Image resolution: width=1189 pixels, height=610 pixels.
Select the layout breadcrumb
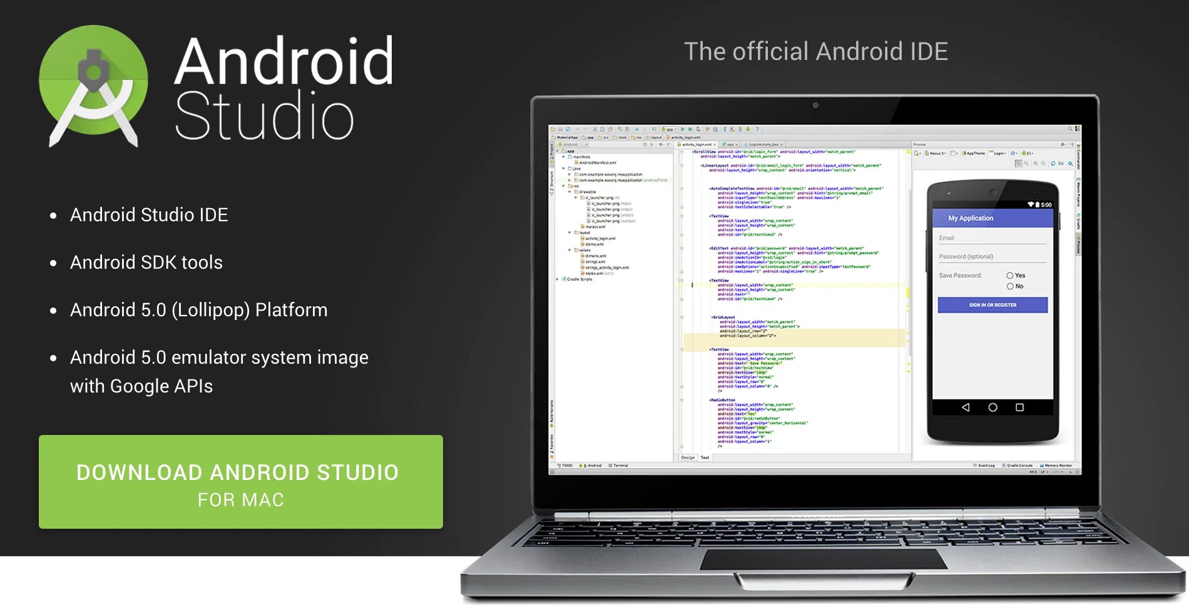(655, 137)
